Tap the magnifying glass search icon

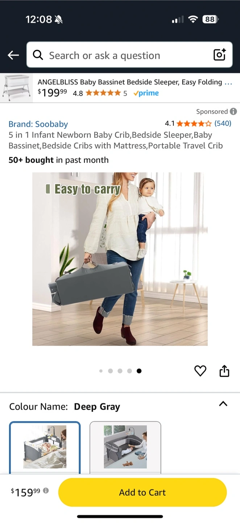[x=38, y=55]
